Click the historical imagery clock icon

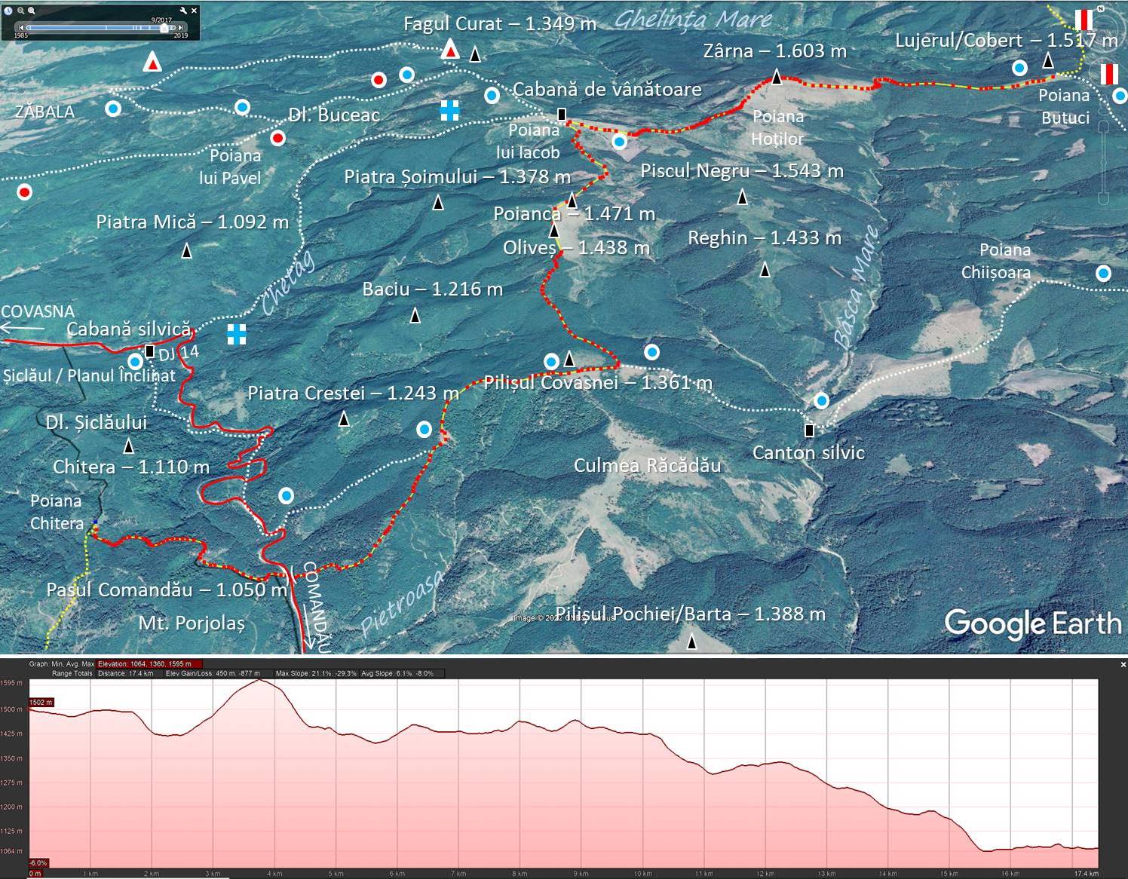[8, 11]
